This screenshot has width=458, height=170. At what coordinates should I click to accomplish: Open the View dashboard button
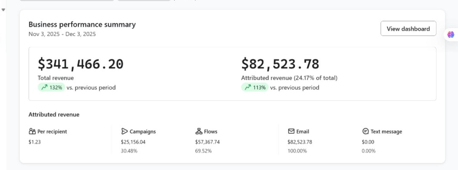(408, 28)
